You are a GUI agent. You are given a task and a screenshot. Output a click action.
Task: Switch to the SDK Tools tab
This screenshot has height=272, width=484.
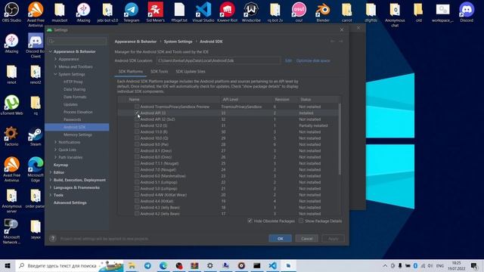160,72
